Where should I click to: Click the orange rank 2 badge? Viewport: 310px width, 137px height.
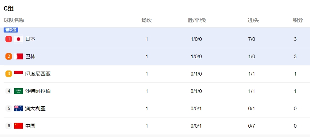point(9,56)
